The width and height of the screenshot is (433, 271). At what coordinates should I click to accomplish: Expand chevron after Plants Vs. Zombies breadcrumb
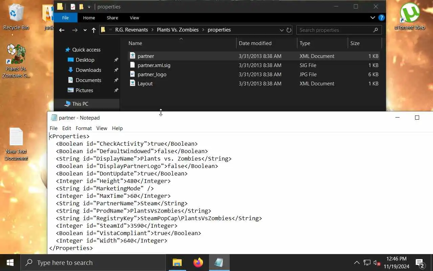click(x=203, y=30)
